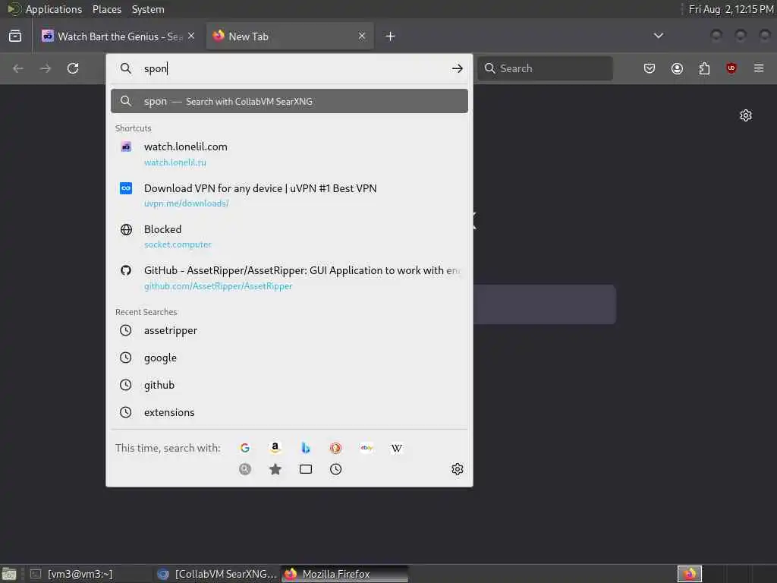Click the toolbar Search box
This screenshot has height=583, width=777.
point(545,68)
